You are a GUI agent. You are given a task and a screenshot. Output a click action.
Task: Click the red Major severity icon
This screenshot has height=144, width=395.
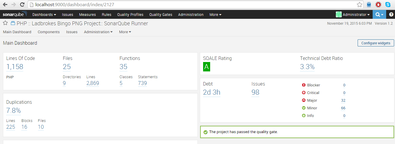304,101
